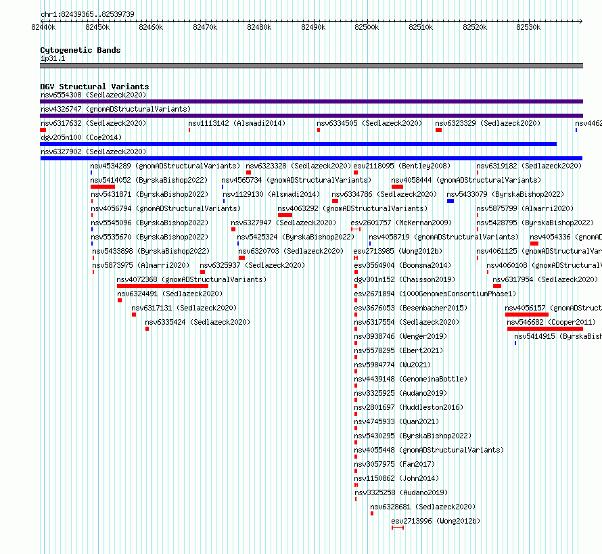Click the dgv205n100 (Coe2014) blue bar
Image resolution: width=602 pixels, height=554 pixels.
pos(298,144)
